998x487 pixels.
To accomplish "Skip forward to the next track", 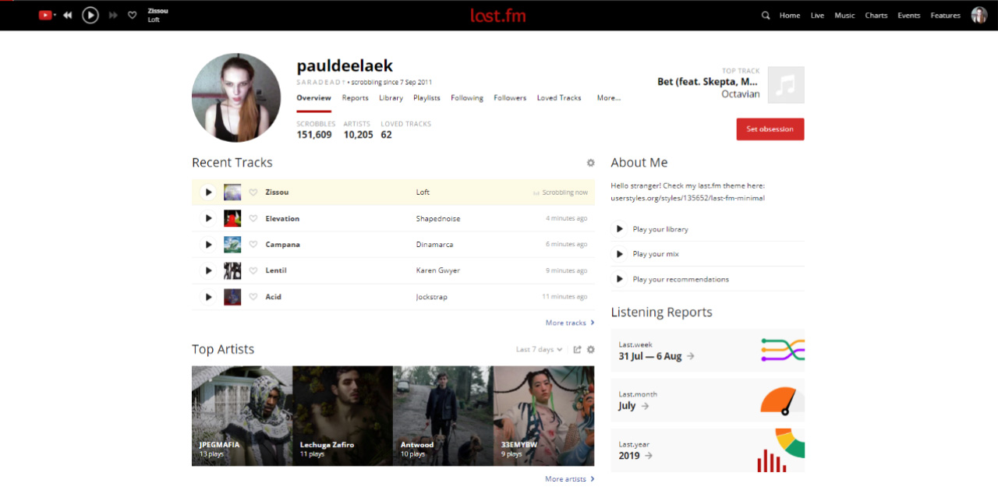I will (x=111, y=14).
